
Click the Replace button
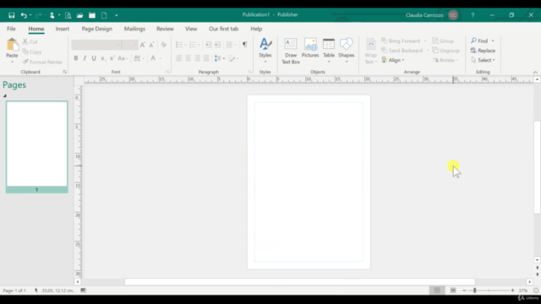pos(483,51)
